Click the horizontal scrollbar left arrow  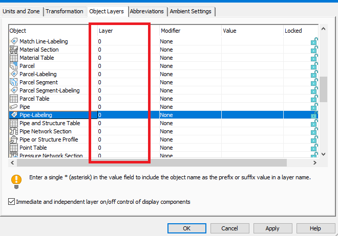coord(12,163)
